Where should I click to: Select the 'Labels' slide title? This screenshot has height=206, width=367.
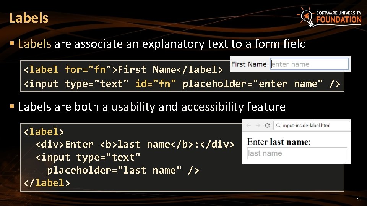click(x=29, y=18)
